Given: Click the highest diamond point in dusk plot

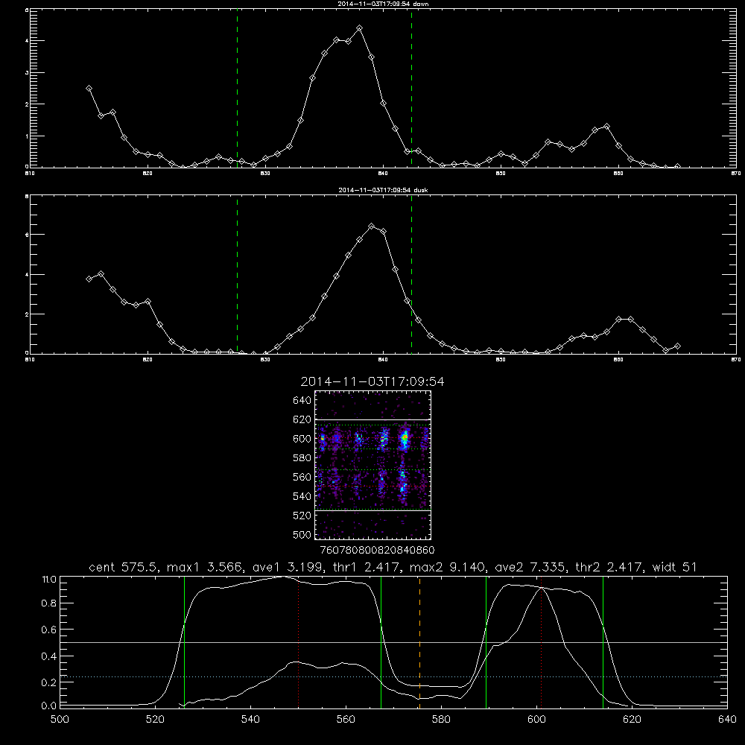Looking at the screenshot, I should [372, 226].
